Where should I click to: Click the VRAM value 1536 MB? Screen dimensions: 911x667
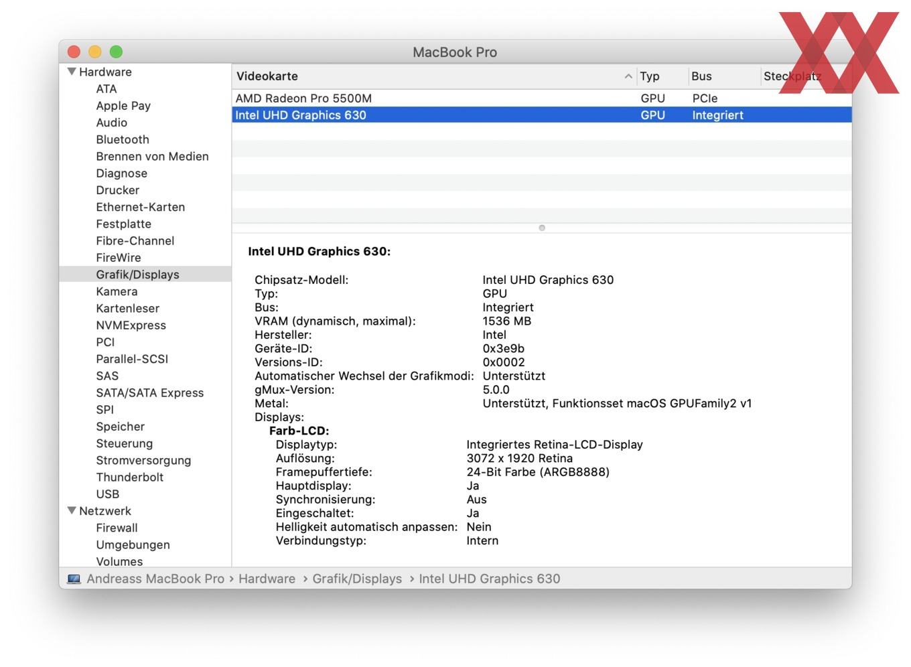point(507,321)
